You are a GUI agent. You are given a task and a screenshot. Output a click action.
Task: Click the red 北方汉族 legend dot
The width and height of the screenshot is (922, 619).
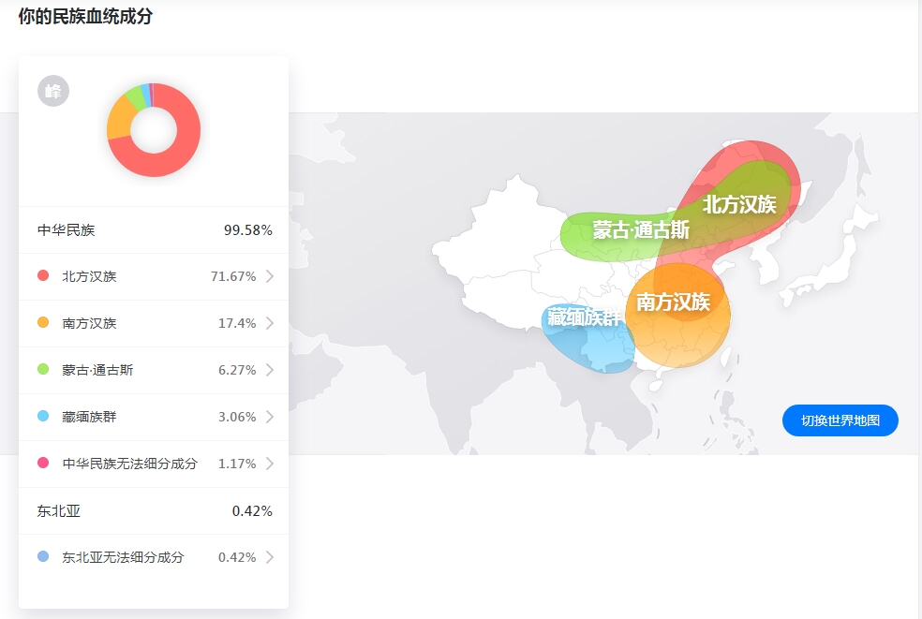(43, 276)
